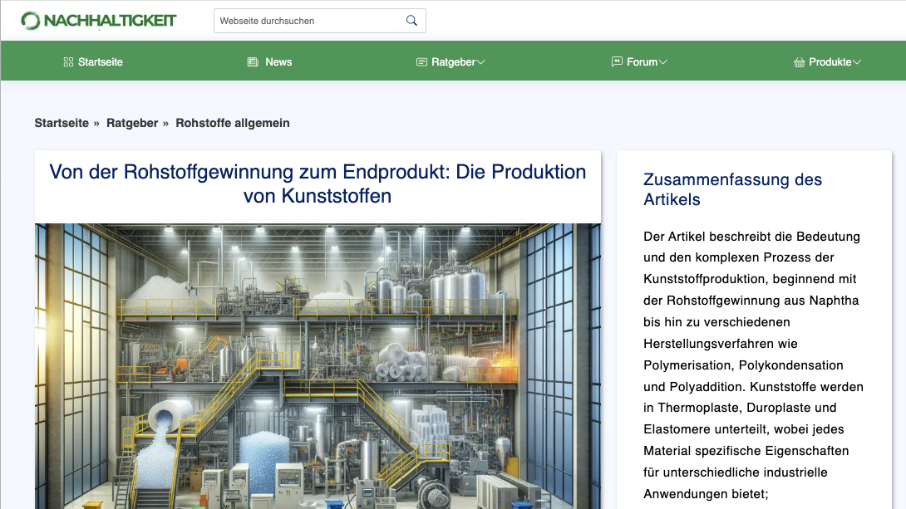Select the speech bubble icon next to Forum

coord(616,61)
